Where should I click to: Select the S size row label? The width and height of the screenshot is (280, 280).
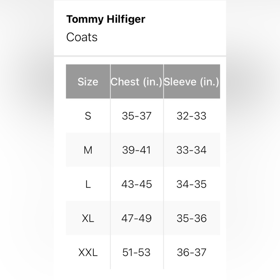point(88,116)
